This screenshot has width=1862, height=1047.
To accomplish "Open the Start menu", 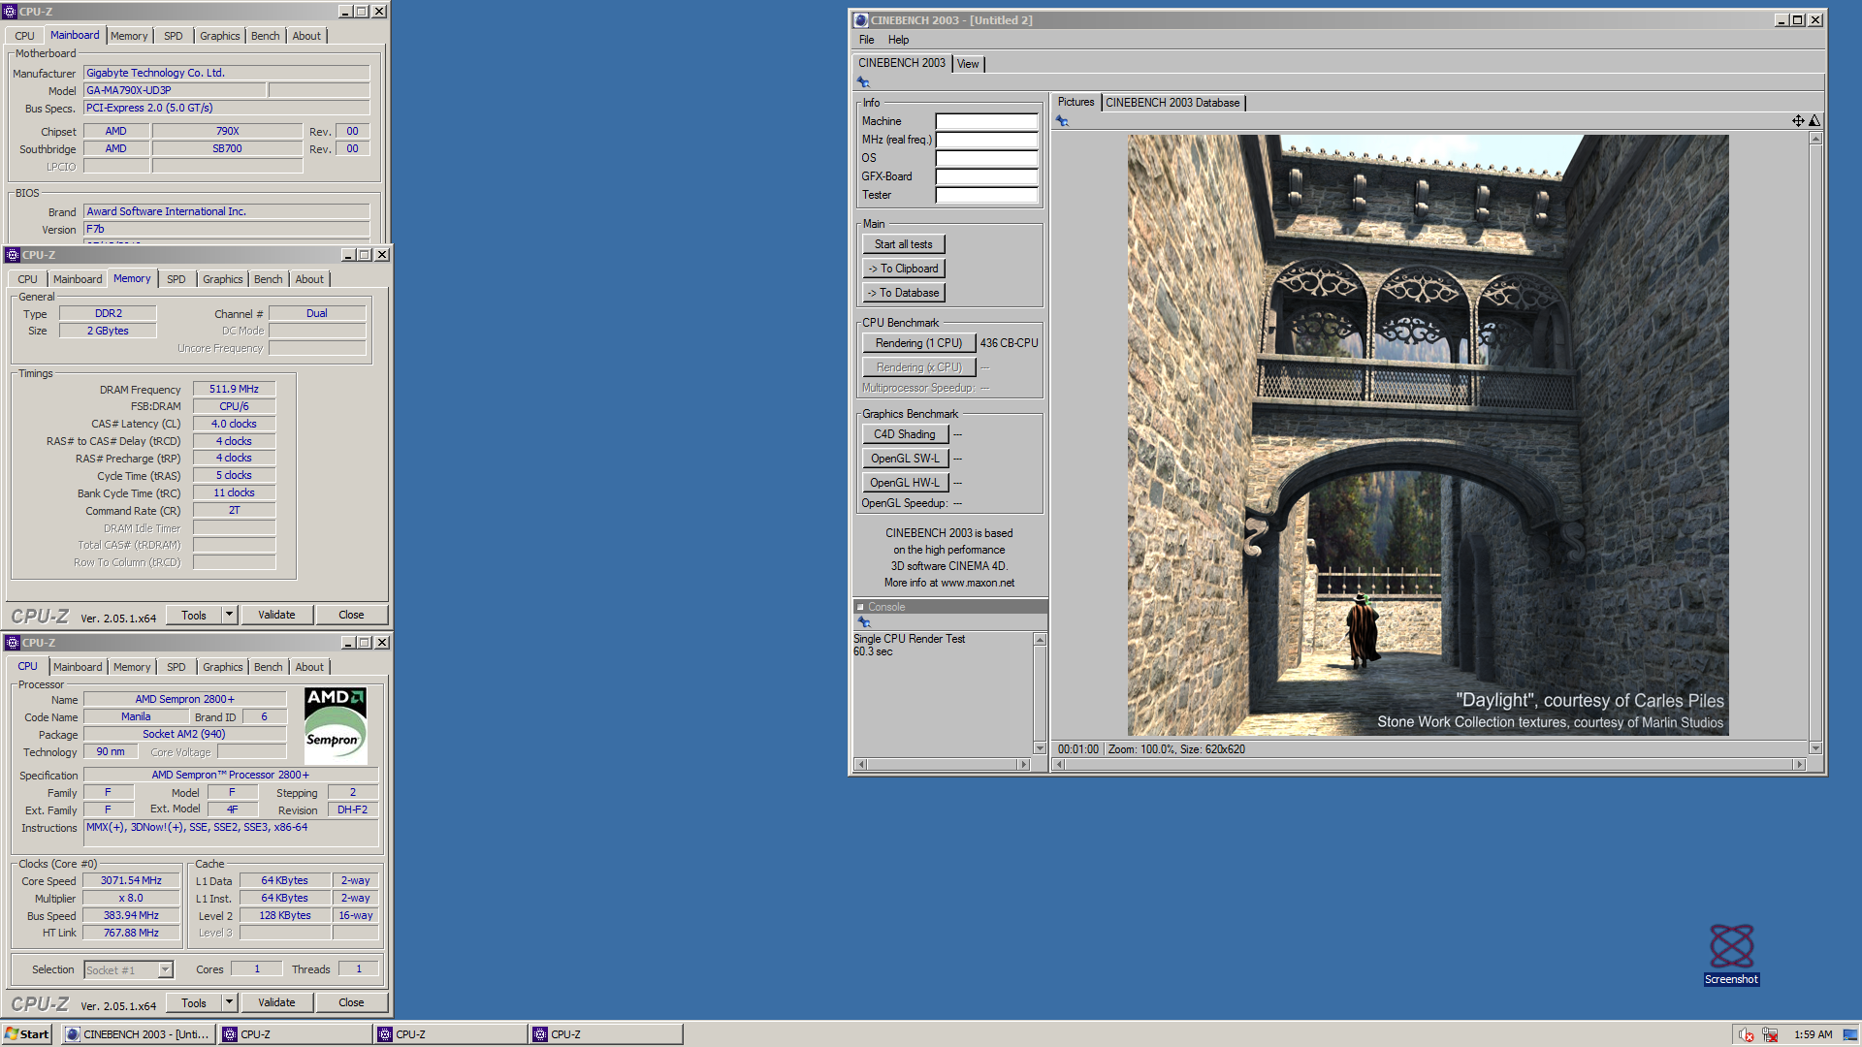I will click(27, 1034).
